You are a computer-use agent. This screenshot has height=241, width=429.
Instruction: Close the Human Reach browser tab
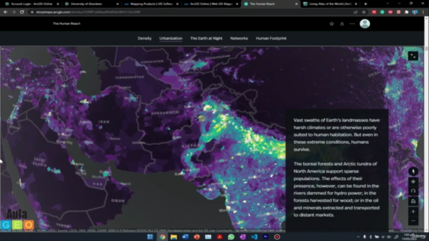coord(296,4)
